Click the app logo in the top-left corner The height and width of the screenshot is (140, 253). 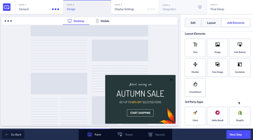click(7, 7)
